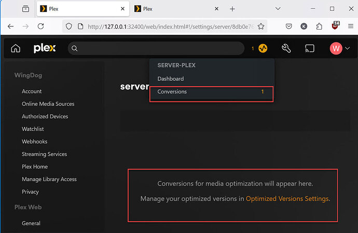
Task: Open Authorized Devices settings
Action: click(x=45, y=116)
